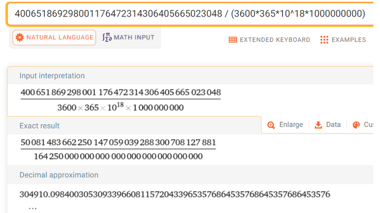
Task: Click the Extended Keyboard grid icon
Action: coord(233,39)
